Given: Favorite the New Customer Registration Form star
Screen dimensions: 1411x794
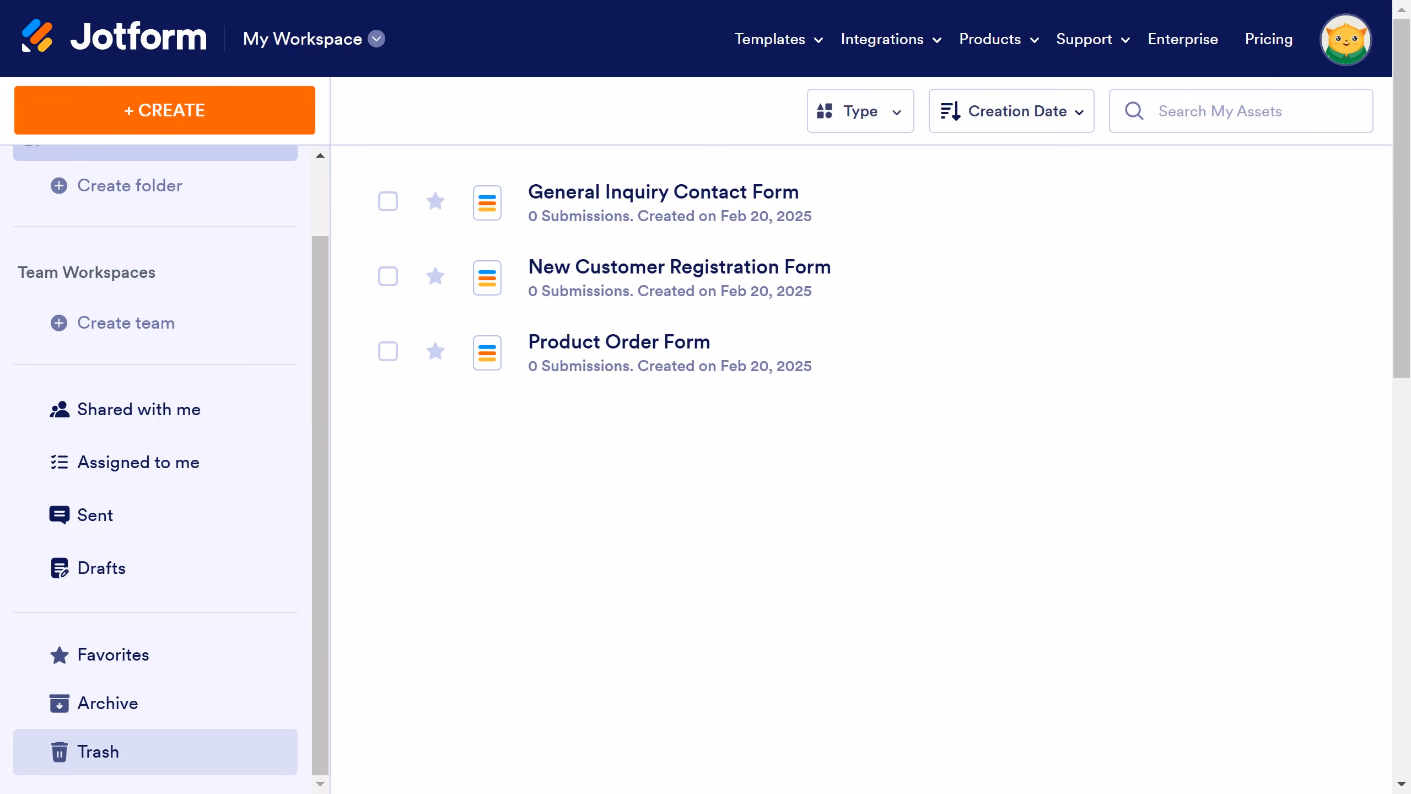Looking at the screenshot, I should 435,276.
